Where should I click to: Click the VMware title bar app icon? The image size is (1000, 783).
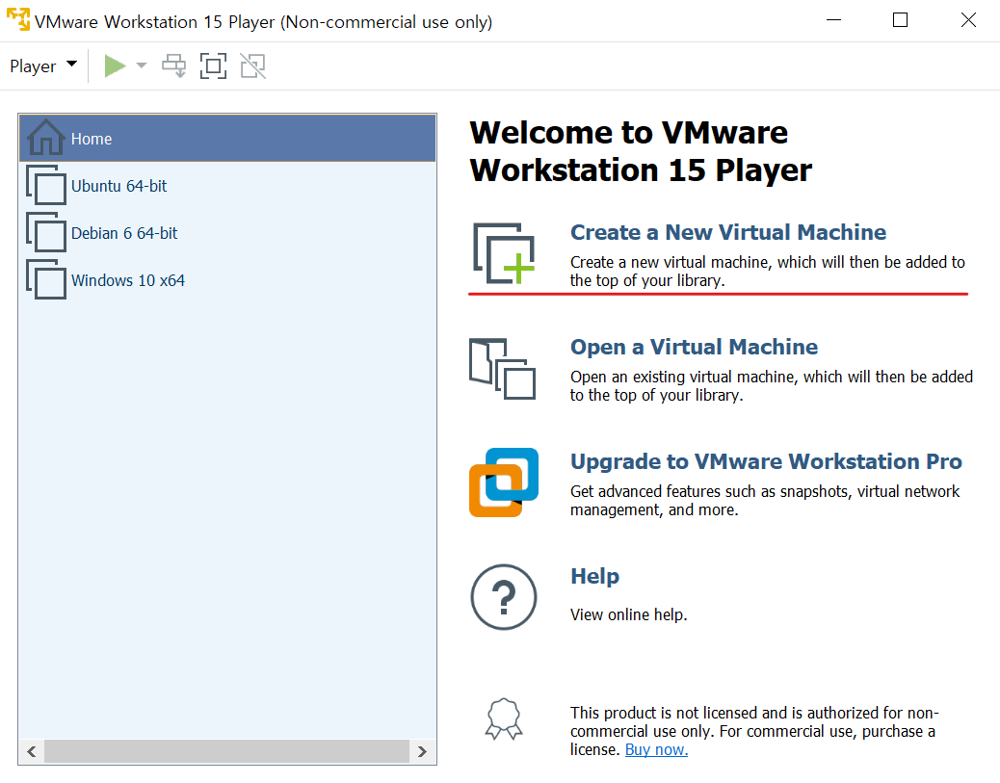(18, 20)
